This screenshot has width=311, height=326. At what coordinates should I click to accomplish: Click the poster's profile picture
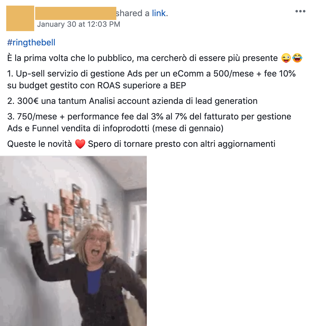20,18
